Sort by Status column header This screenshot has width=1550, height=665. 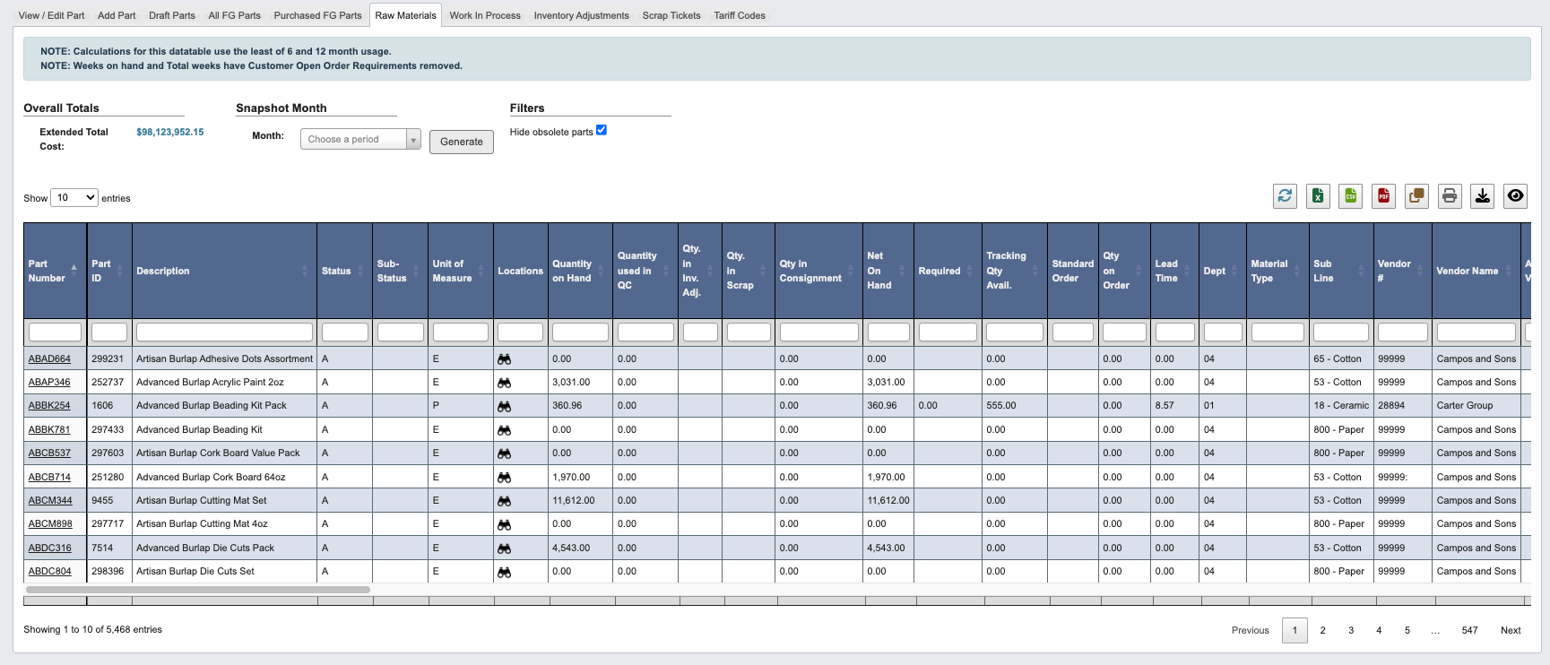(x=344, y=271)
